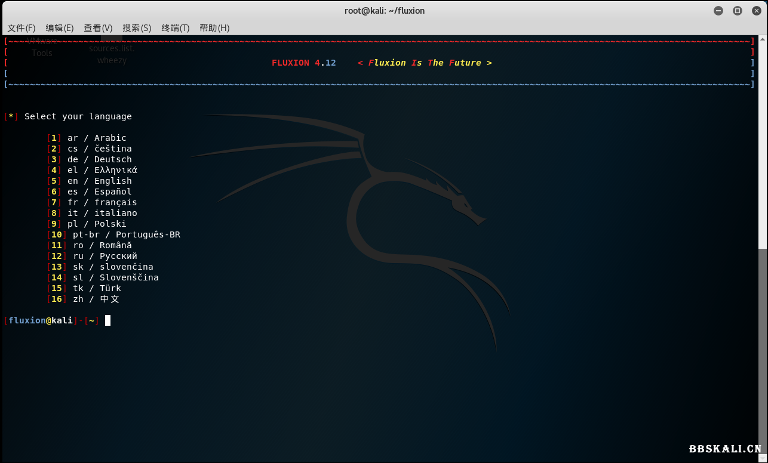Image resolution: width=768 pixels, height=463 pixels.
Task: Click the 'ru / Русский' language entry
Action: (105, 256)
